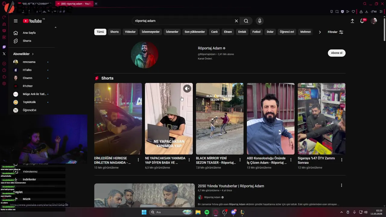
Task: Open Spotify from the taskbar
Action: coord(207,212)
